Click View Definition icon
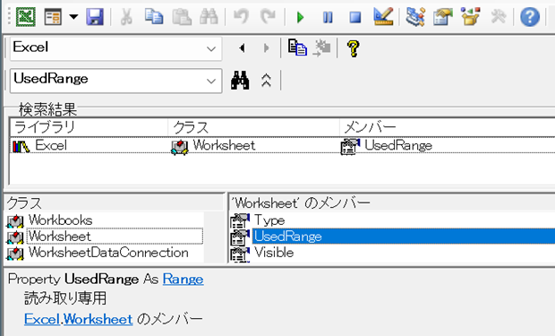 tap(321, 48)
